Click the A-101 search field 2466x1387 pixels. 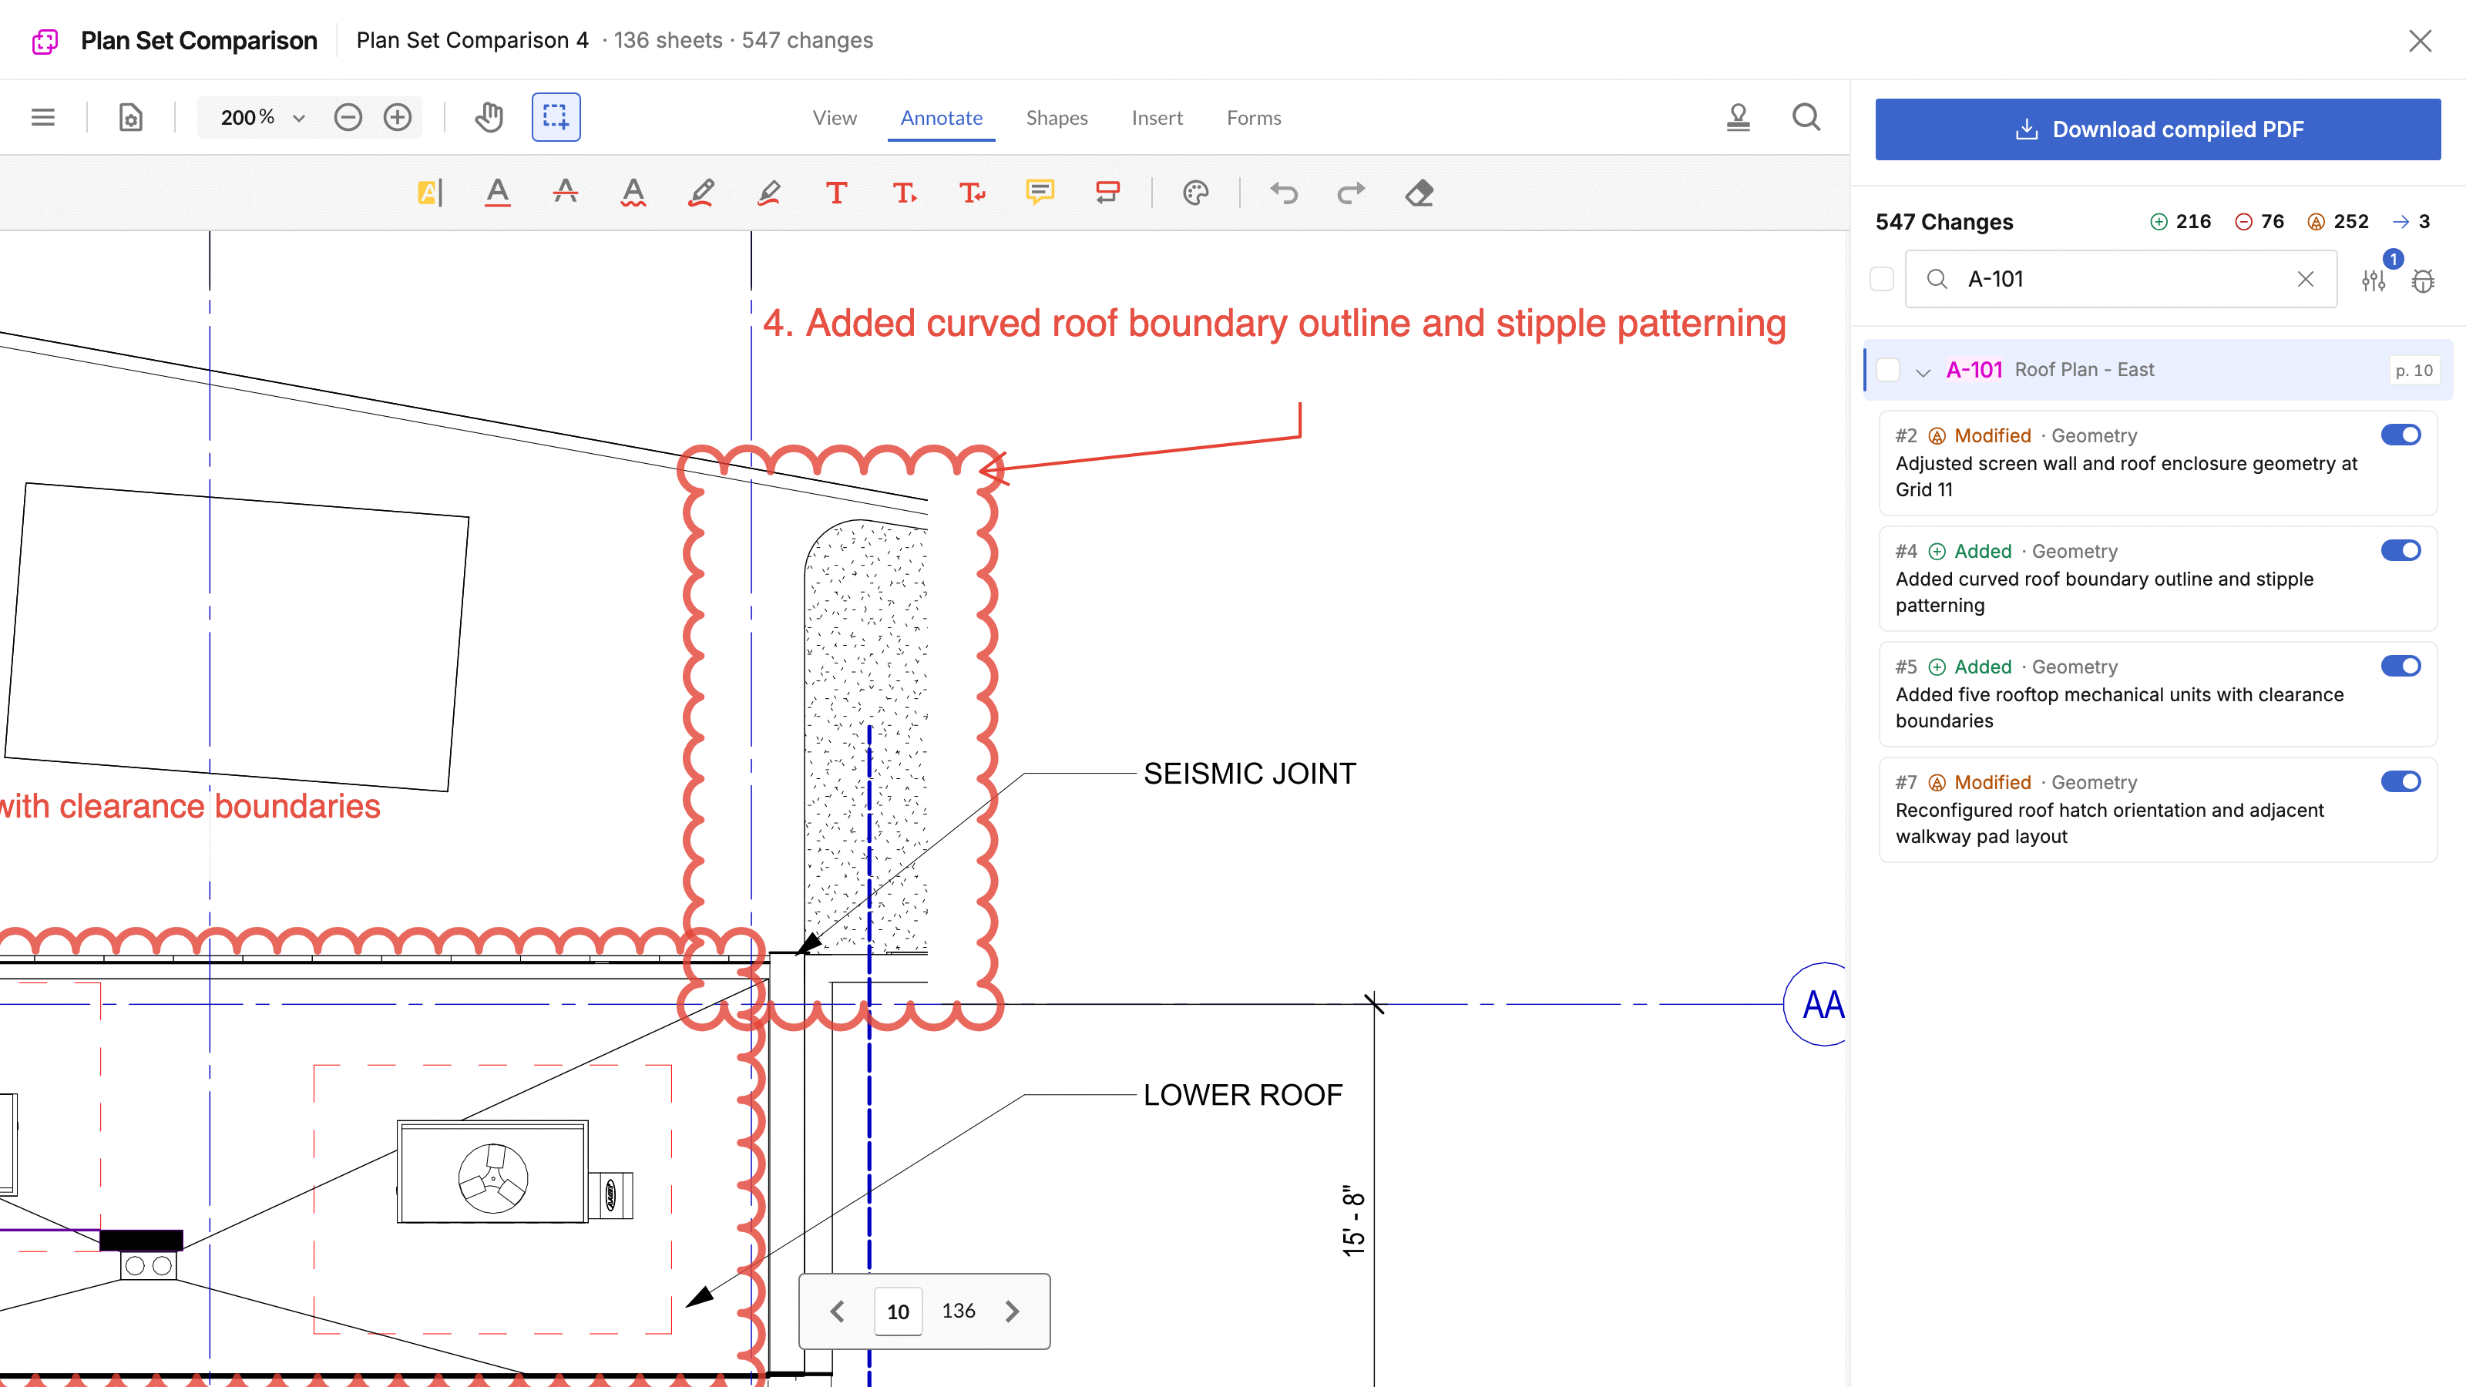click(x=2122, y=278)
